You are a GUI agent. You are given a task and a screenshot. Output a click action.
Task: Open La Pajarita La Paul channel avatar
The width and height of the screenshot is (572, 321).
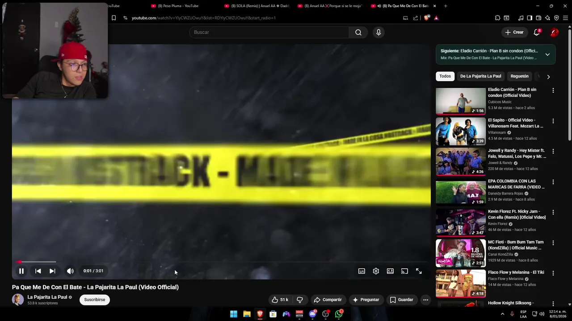(x=18, y=300)
